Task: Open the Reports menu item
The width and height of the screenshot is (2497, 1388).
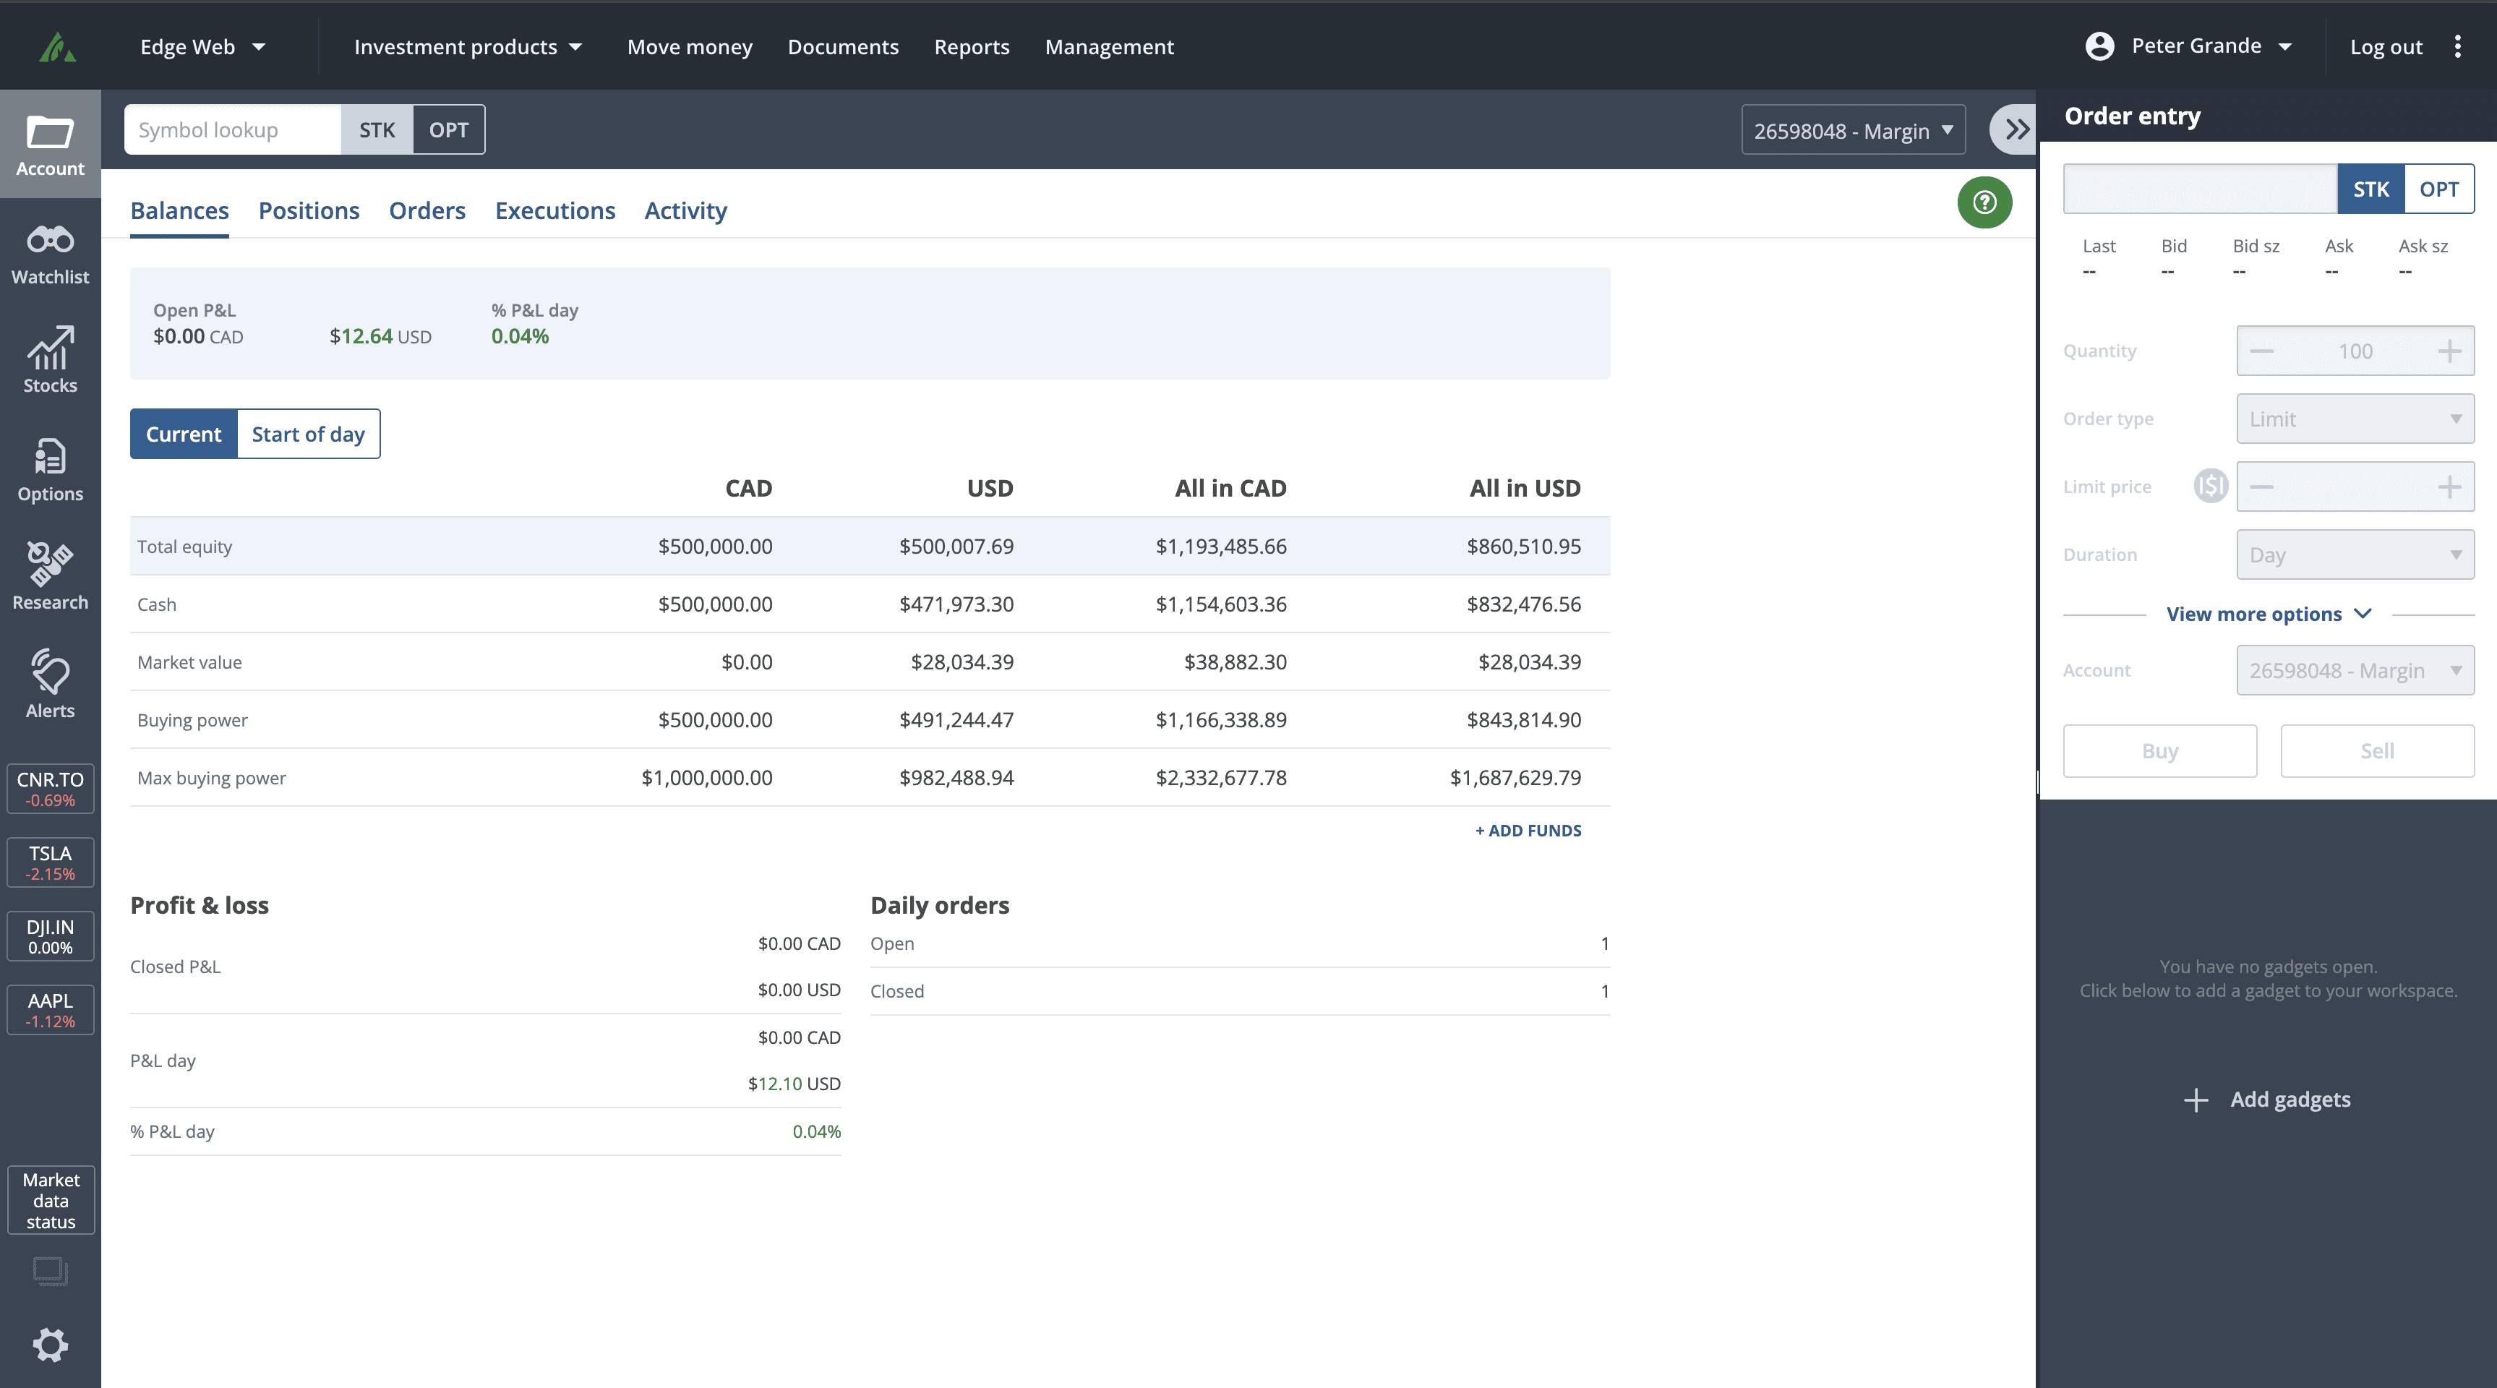Action: (972, 46)
